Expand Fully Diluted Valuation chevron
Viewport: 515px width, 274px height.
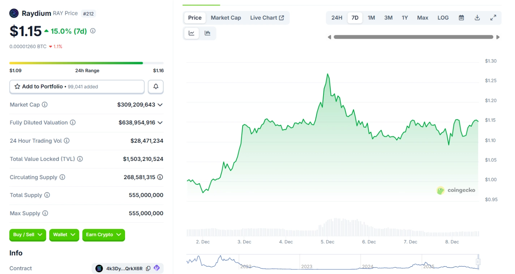click(160, 123)
